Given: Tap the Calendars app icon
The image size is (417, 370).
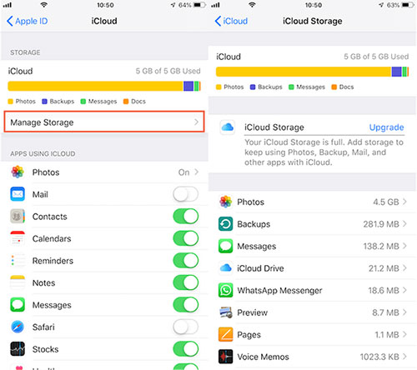Looking at the screenshot, I should pyautogui.click(x=18, y=238).
